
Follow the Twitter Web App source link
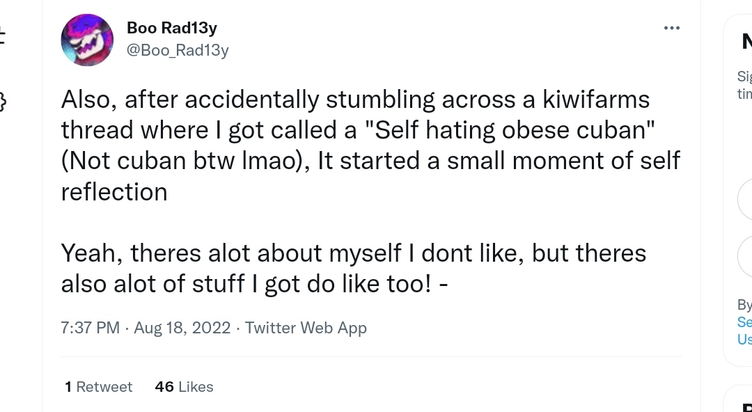pos(306,328)
